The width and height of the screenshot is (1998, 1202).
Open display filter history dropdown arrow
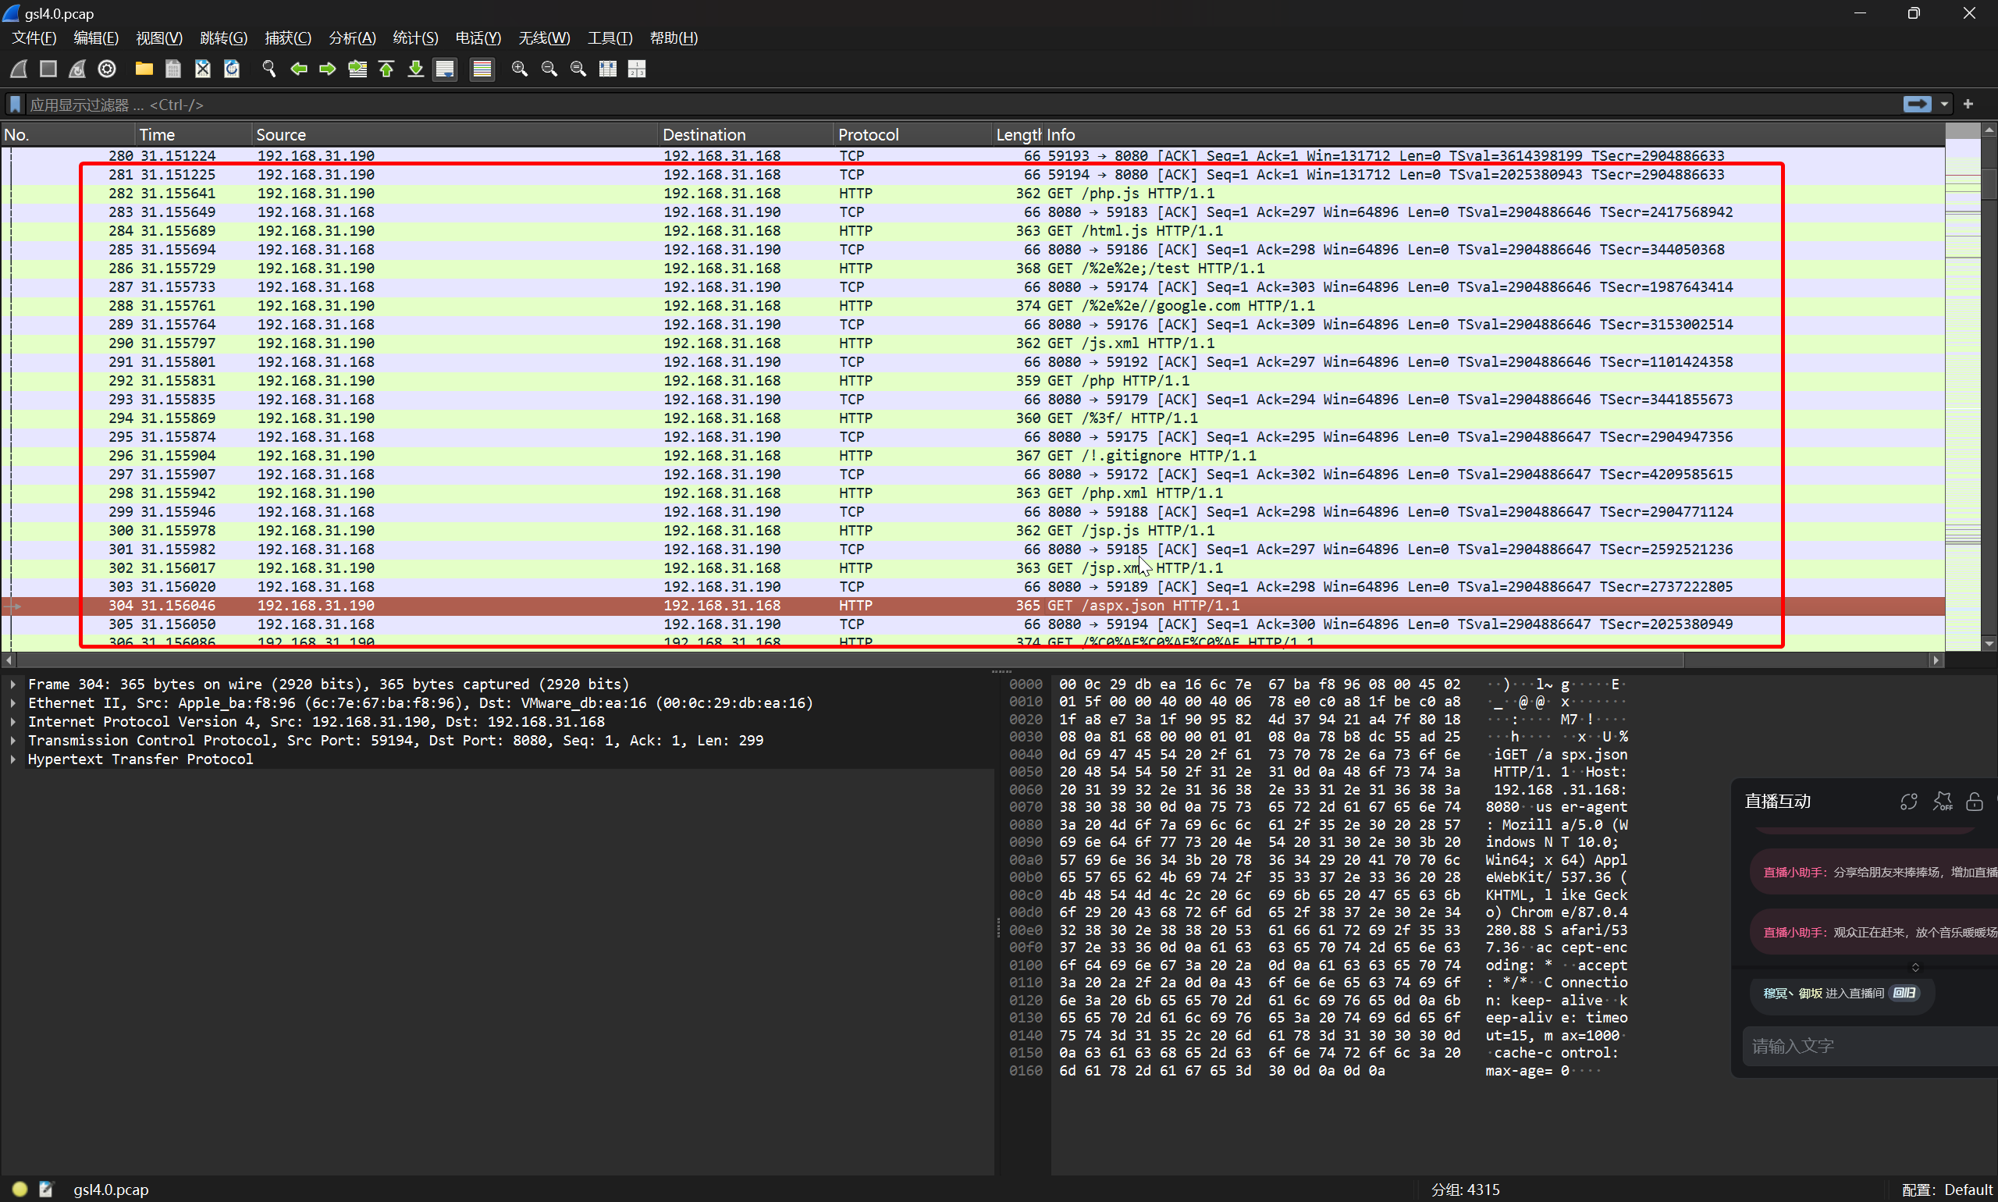[1943, 105]
